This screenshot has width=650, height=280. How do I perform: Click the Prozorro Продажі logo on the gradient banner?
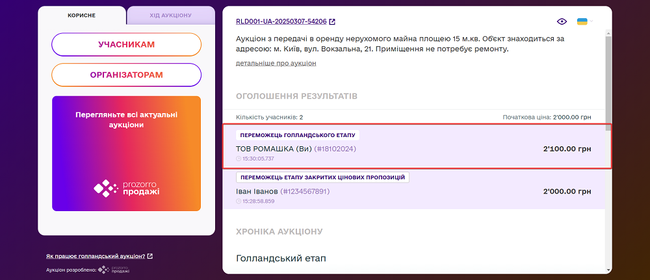(126, 188)
